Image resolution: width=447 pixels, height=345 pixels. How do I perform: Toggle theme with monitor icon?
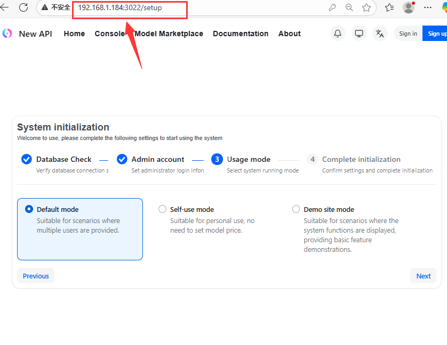pos(359,34)
